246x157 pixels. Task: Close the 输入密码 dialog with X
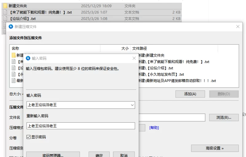(x=134, y=58)
